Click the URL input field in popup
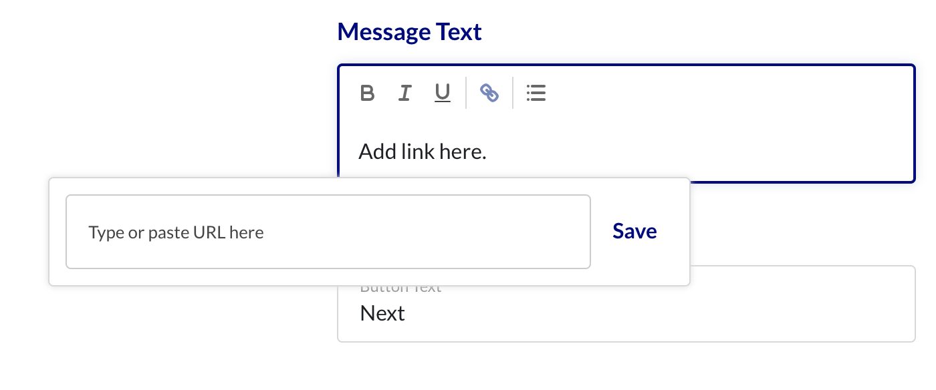Screen dimensions: 936x390 (328, 232)
